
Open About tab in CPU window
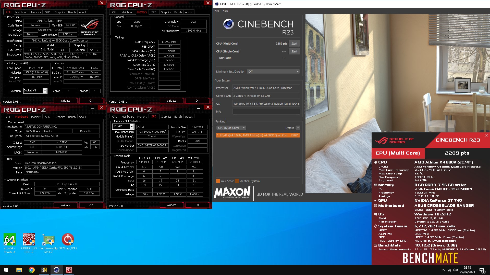pos(82,12)
